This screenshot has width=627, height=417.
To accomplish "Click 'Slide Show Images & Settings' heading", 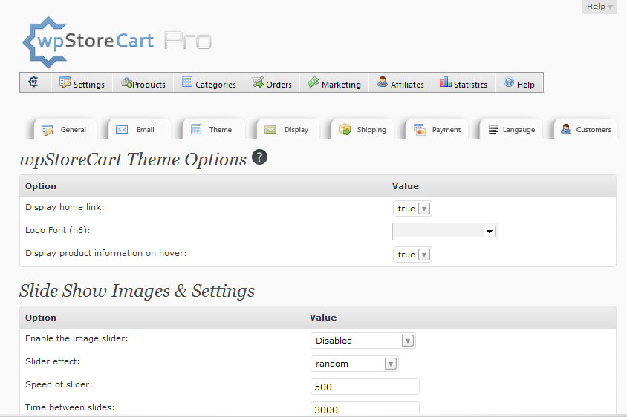I will [x=137, y=291].
